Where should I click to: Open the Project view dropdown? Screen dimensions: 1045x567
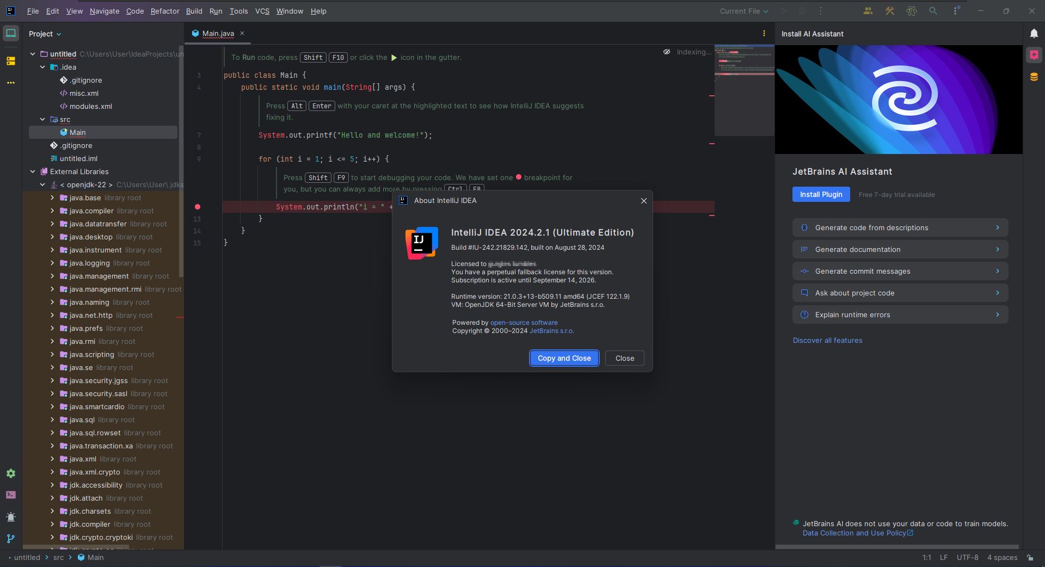(x=45, y=34)
